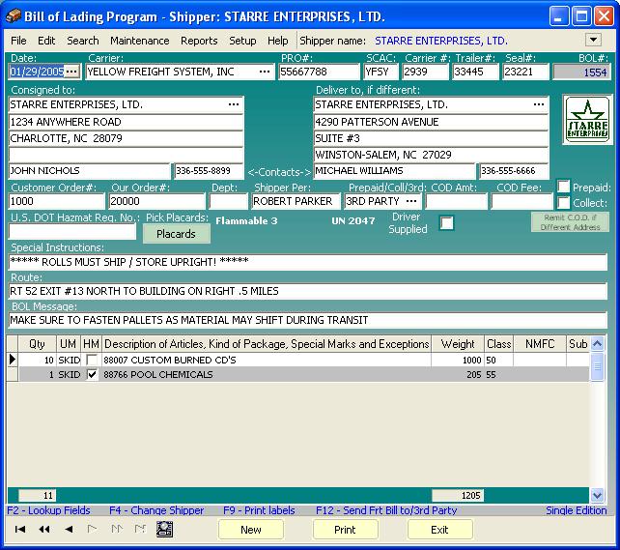Click the Print button
The height and width of the screenshot is (550, 620).
point(345,530)
